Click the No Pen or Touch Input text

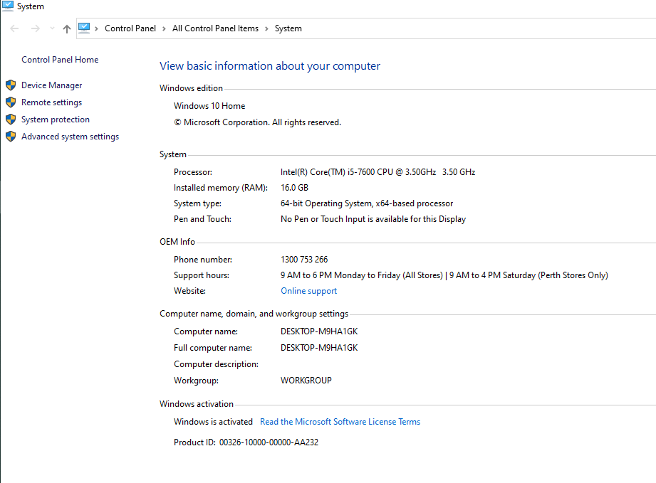tap(373, 219)
